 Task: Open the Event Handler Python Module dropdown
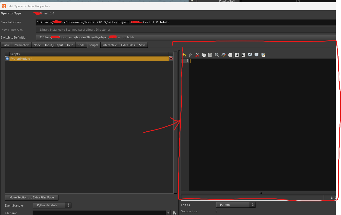(52, 205)
